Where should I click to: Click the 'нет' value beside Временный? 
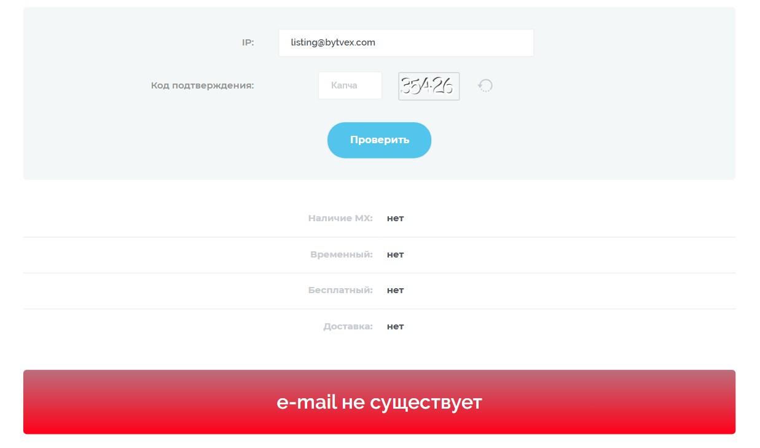[x=395, y=254]
